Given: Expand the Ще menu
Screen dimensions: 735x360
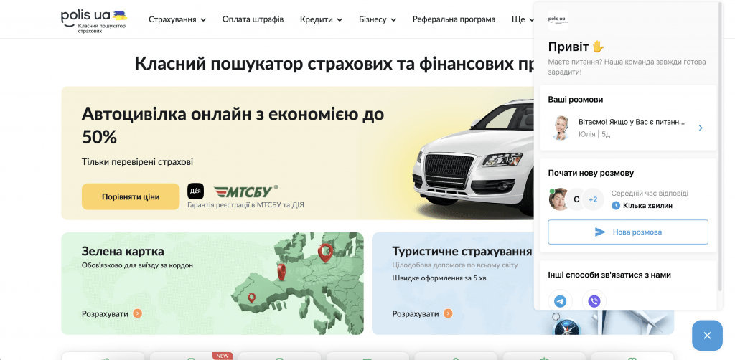Looking at the screenshot, I should [x=523, y=19].
